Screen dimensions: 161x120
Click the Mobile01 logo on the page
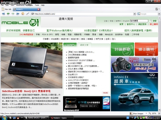tap(20, 22)
